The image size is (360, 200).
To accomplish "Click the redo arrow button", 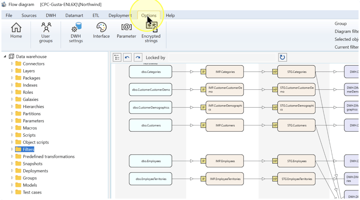I will click(138, 57).
